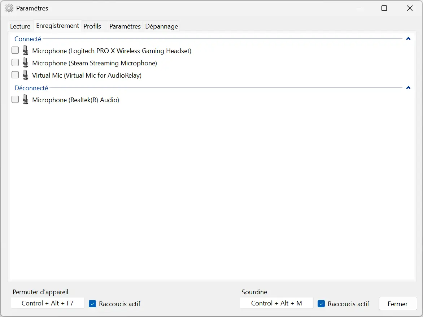423x317 pixels.
Task: Select Microphone (Realtek(R) Audio) text
Action: click(75, 100)
